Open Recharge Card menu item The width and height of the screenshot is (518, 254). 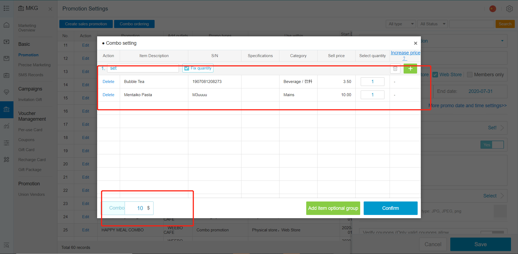click(x=32, y=160)
